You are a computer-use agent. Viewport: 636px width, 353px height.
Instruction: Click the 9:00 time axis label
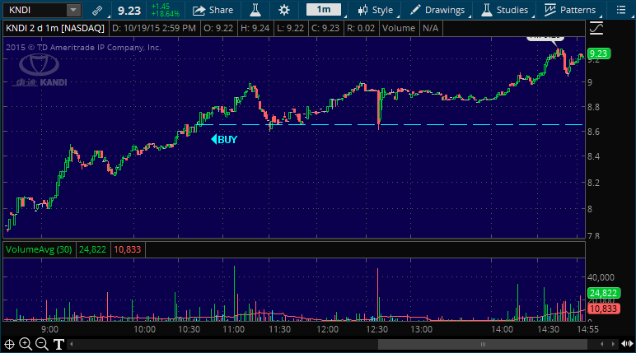click(49, 329)
